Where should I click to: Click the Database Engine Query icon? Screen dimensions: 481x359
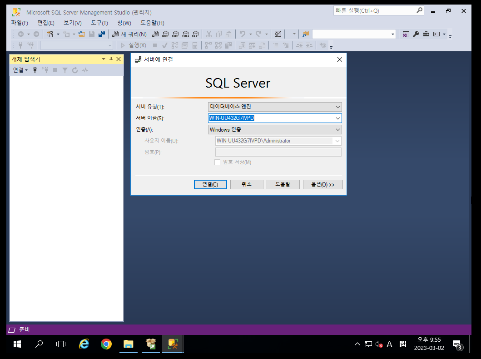coord(155,34)
